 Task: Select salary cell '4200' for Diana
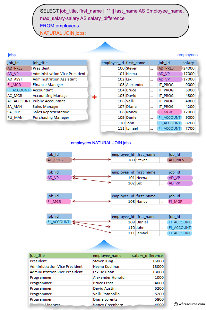188,107
